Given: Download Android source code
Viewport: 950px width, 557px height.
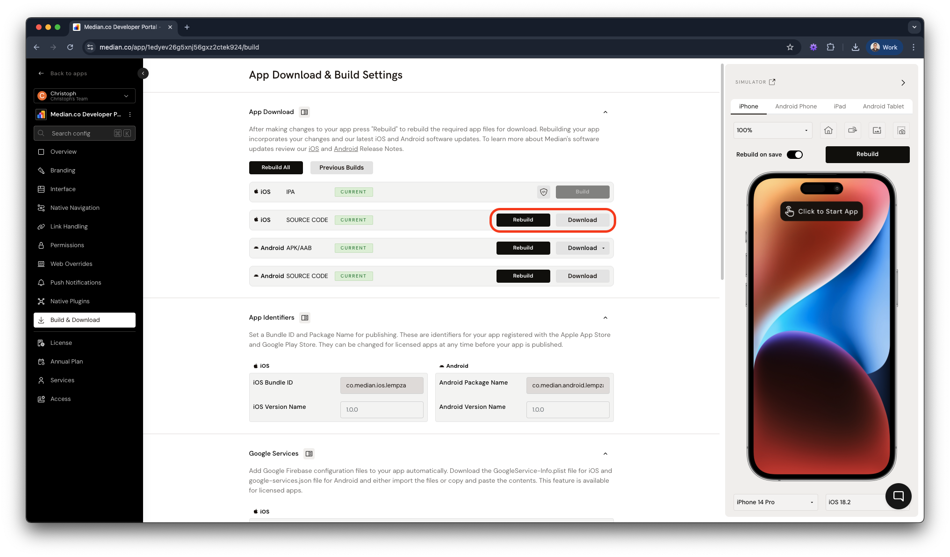Looking at the screenshot, I should 583,276.
